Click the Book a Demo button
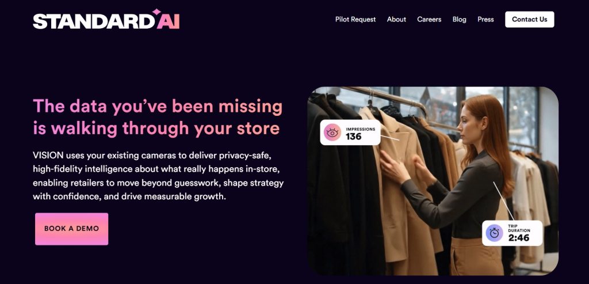Screen dimensions: 589x284 [x=72, y=229]
